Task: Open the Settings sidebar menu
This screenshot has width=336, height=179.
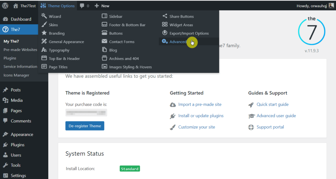Action: point(18,176)
